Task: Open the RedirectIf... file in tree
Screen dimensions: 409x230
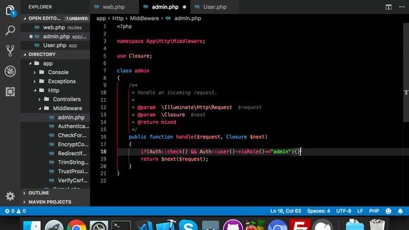Action: click(56, 153)
